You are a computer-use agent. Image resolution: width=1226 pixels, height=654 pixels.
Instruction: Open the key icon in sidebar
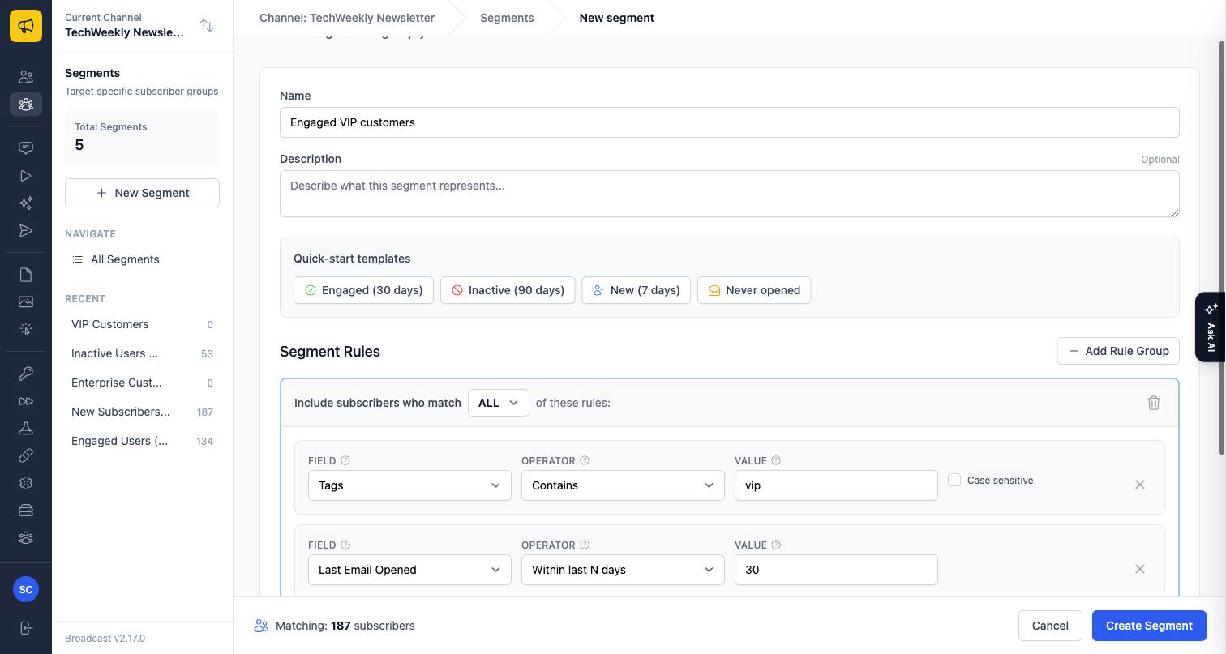point(26,374)
